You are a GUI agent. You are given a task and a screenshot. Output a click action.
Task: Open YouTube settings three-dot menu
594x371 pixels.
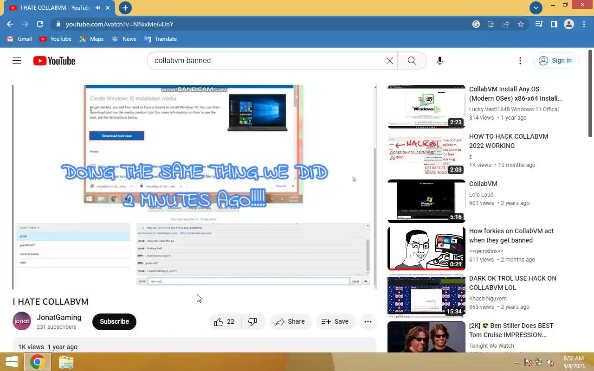(x=520, y=61)
